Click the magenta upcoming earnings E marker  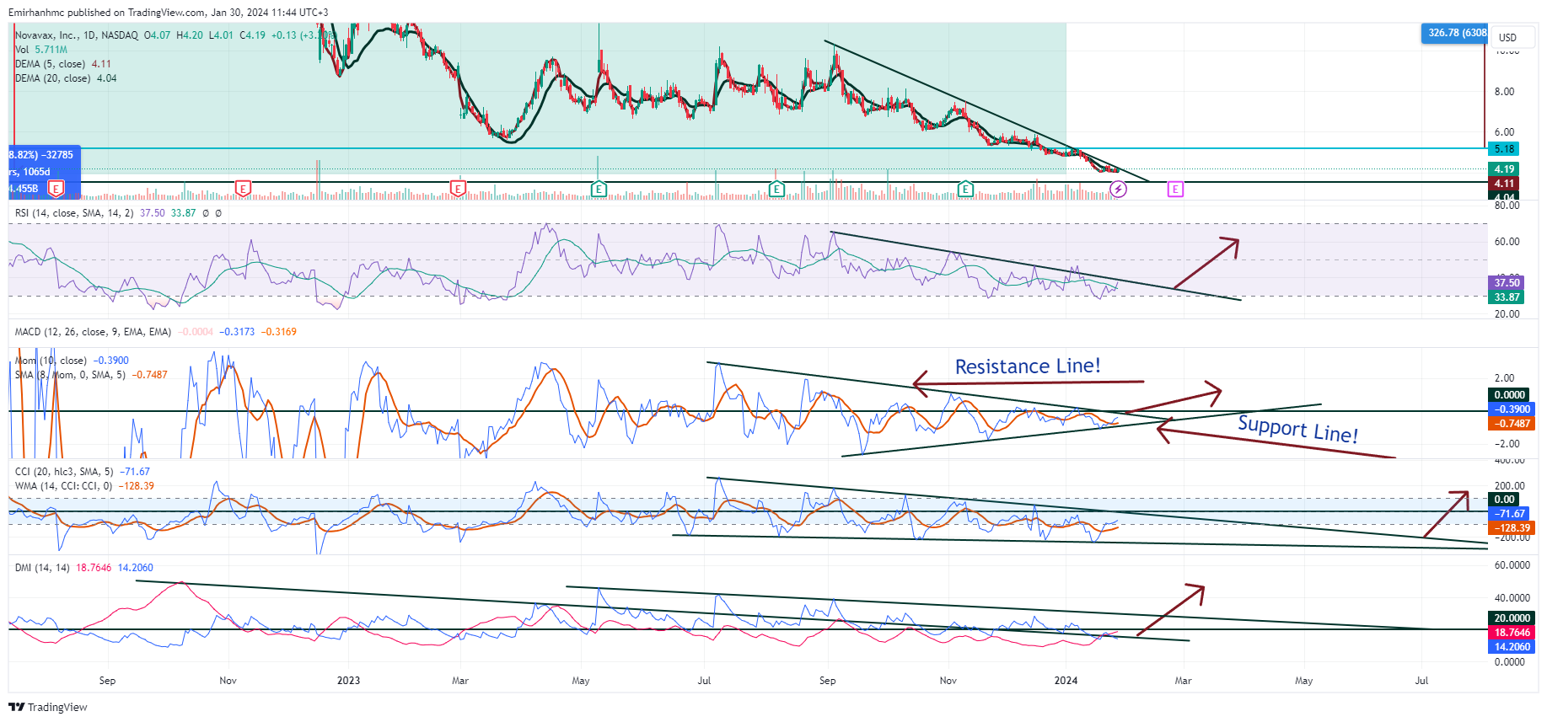click(1175, 189)
